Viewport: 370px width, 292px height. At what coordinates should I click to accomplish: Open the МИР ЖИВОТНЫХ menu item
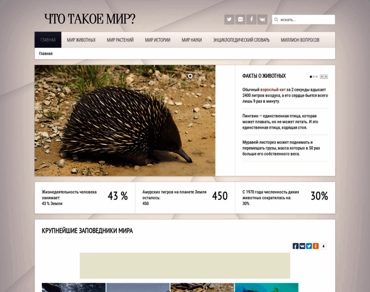(x=81, y=40)
